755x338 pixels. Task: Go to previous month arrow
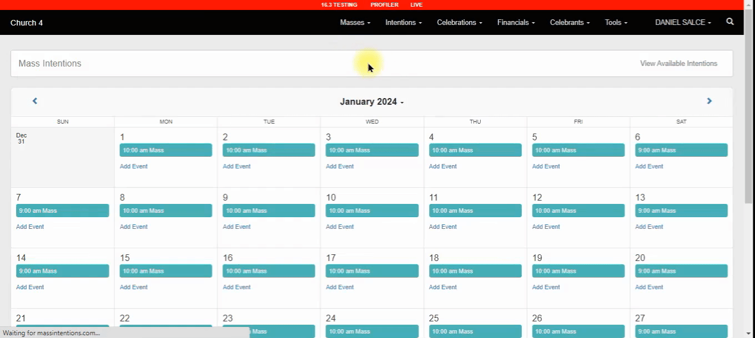pos(35,101)
